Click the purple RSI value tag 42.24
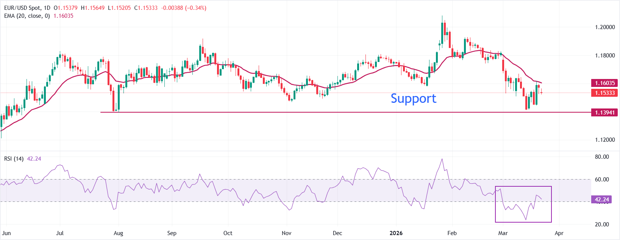 [x=602, y=200]
